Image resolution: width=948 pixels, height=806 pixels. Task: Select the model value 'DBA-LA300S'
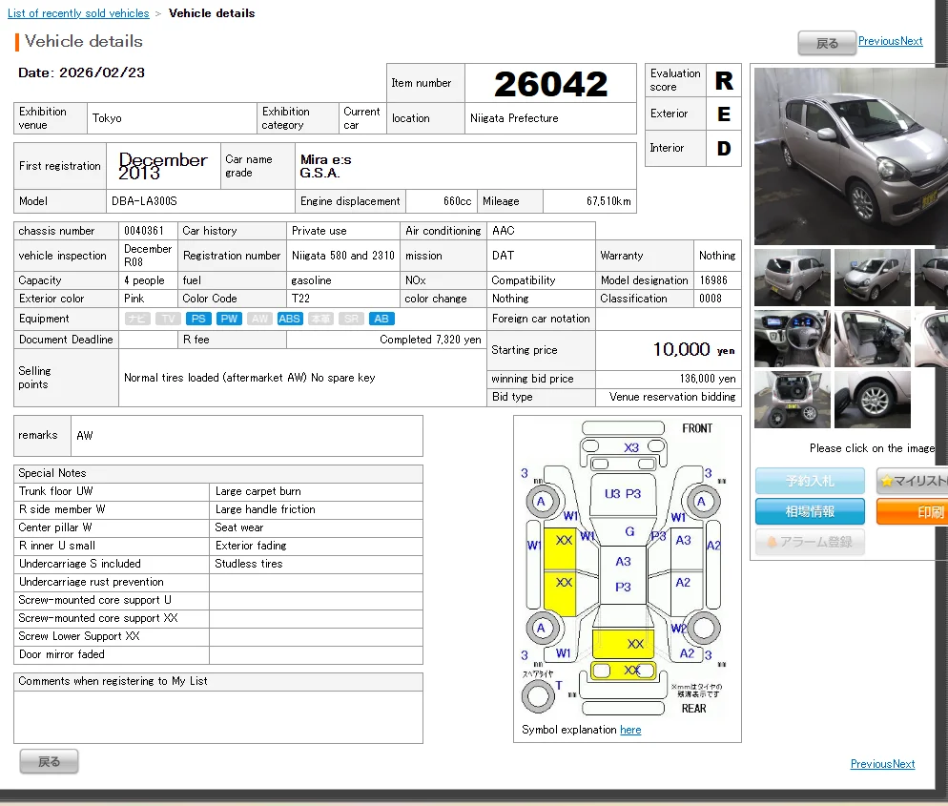144,201
